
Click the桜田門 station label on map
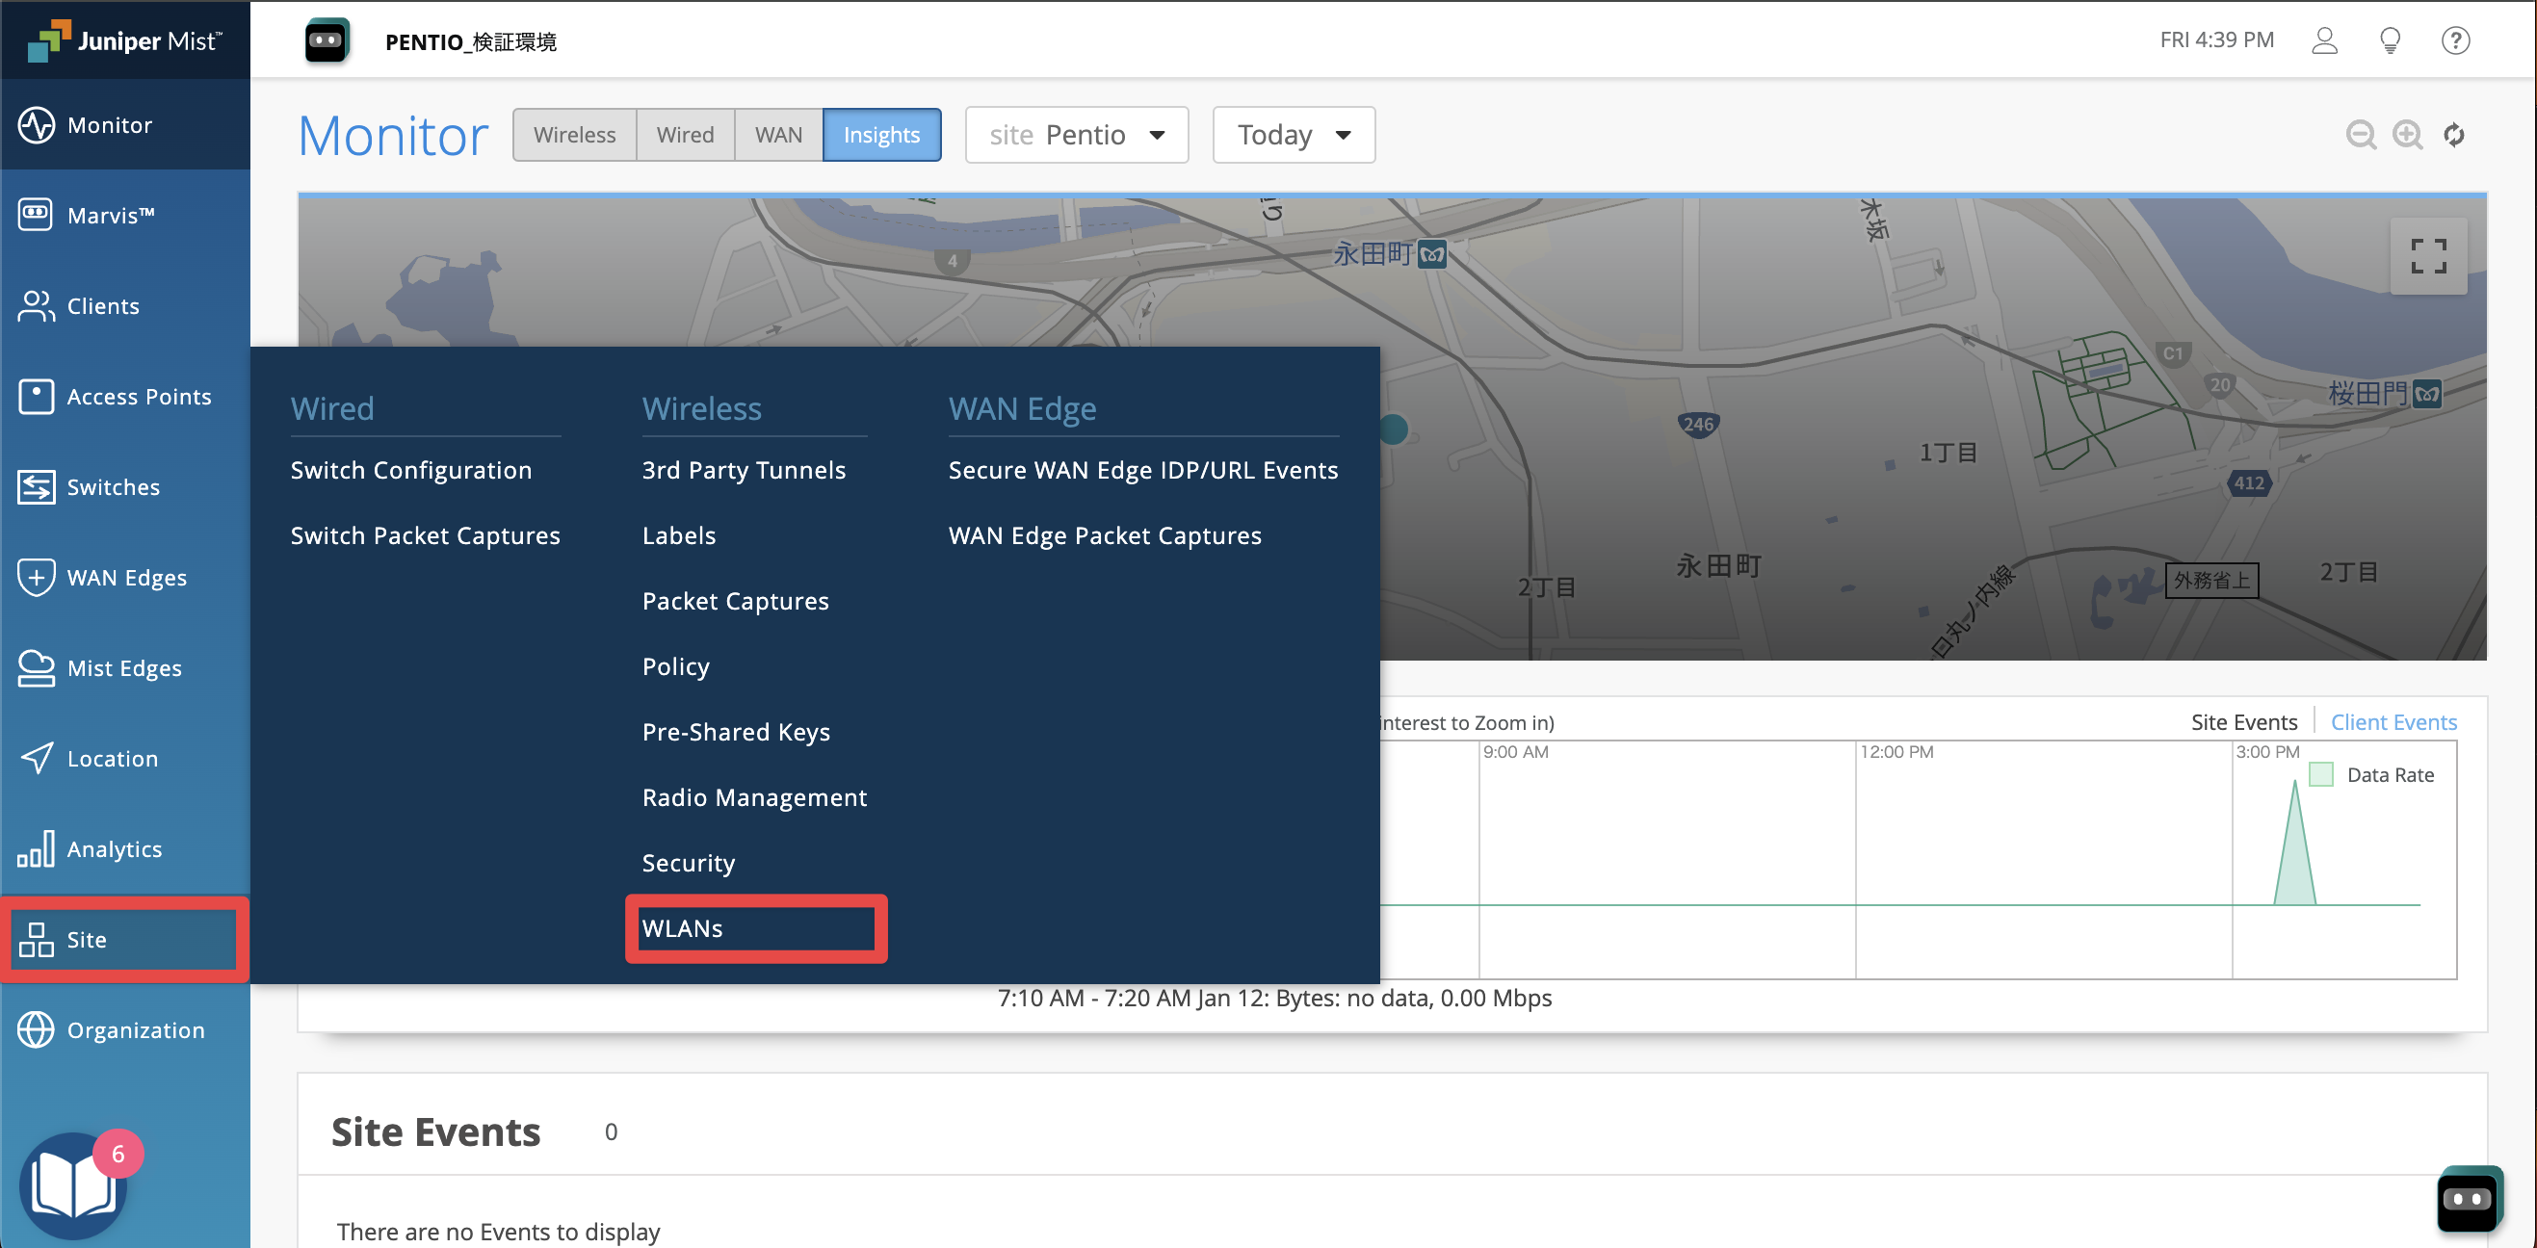[2367, 395]
